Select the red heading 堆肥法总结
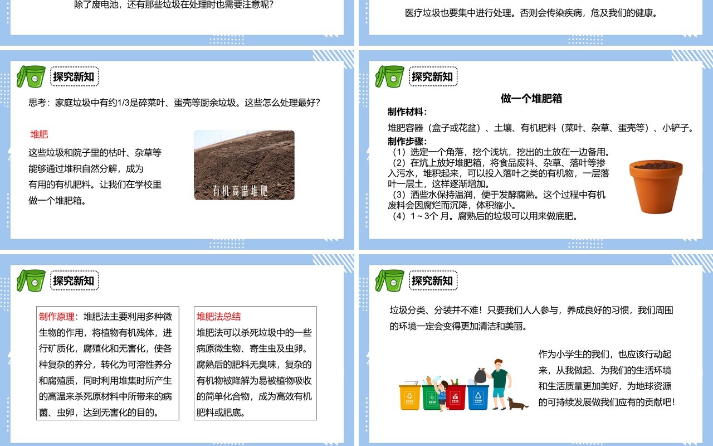Screen dimensions: 713x446 [219, 317]
